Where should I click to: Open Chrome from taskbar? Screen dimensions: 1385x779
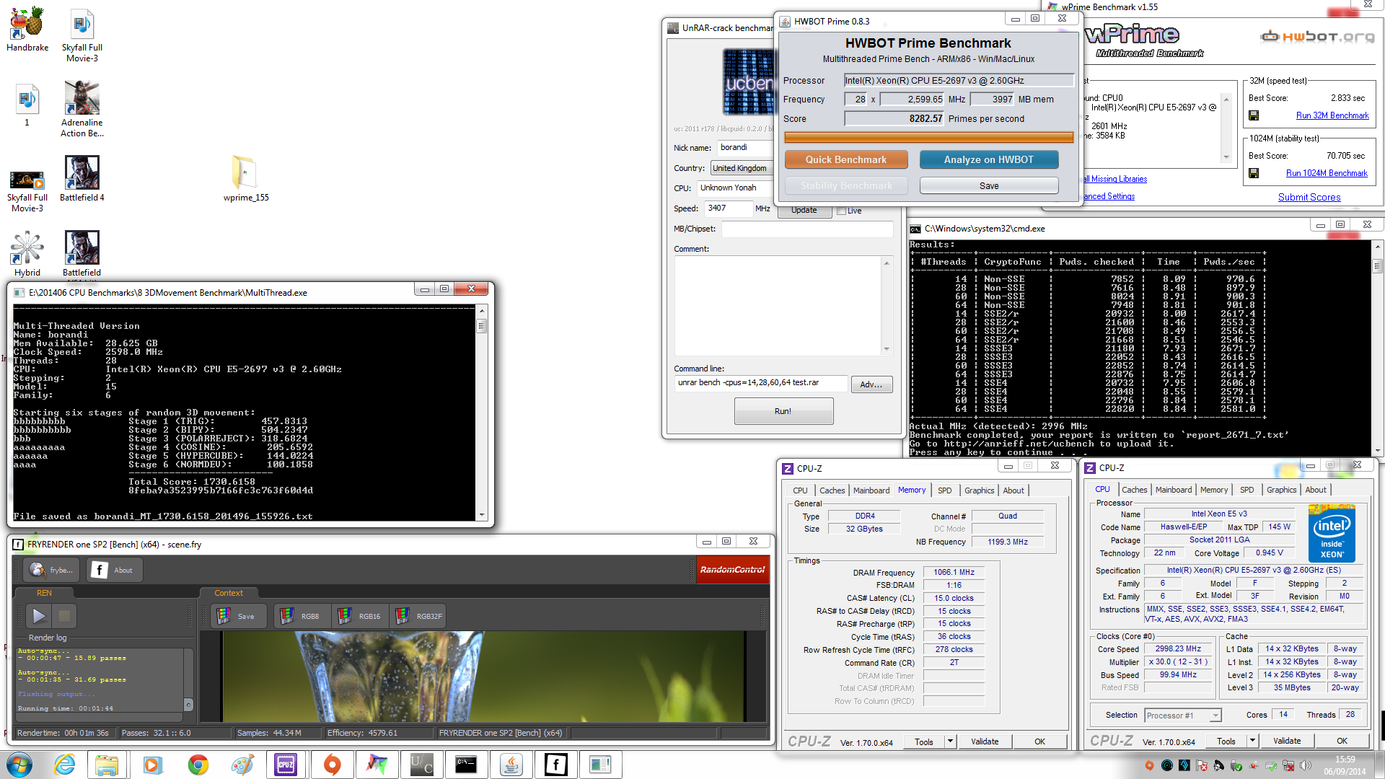tap(198, 765)
